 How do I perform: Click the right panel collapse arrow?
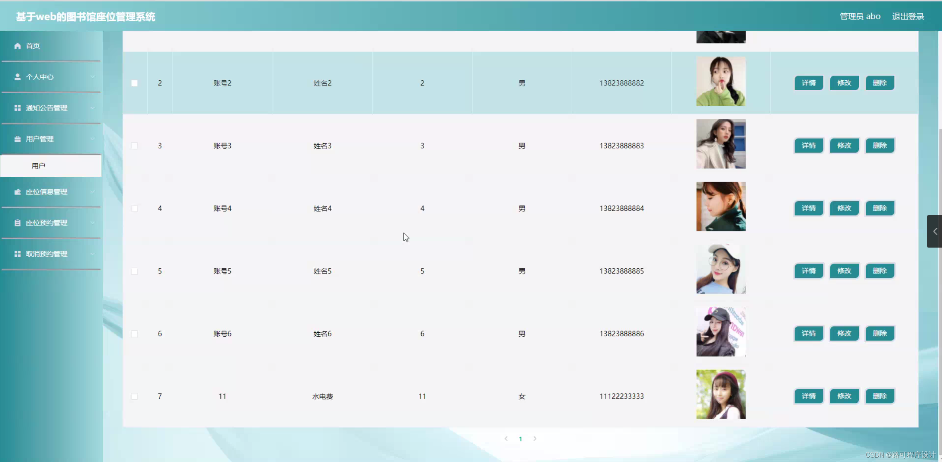coord(935,231)
